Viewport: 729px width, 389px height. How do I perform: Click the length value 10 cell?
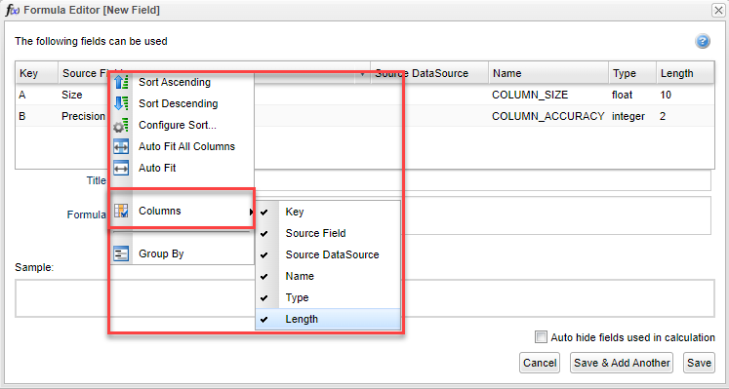click(666, 95)
